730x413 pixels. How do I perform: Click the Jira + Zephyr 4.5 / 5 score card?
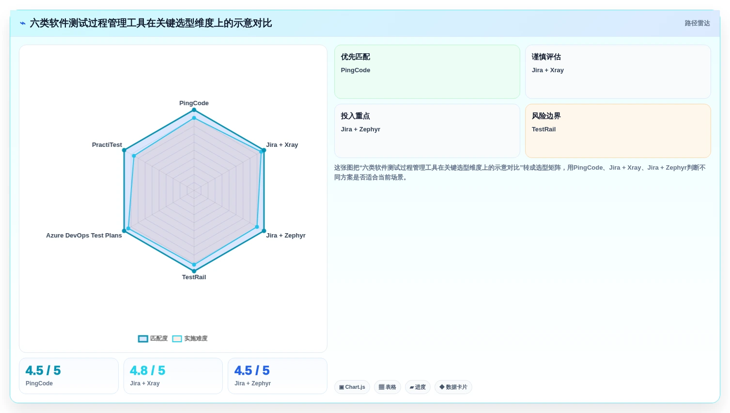click(278, 376)
